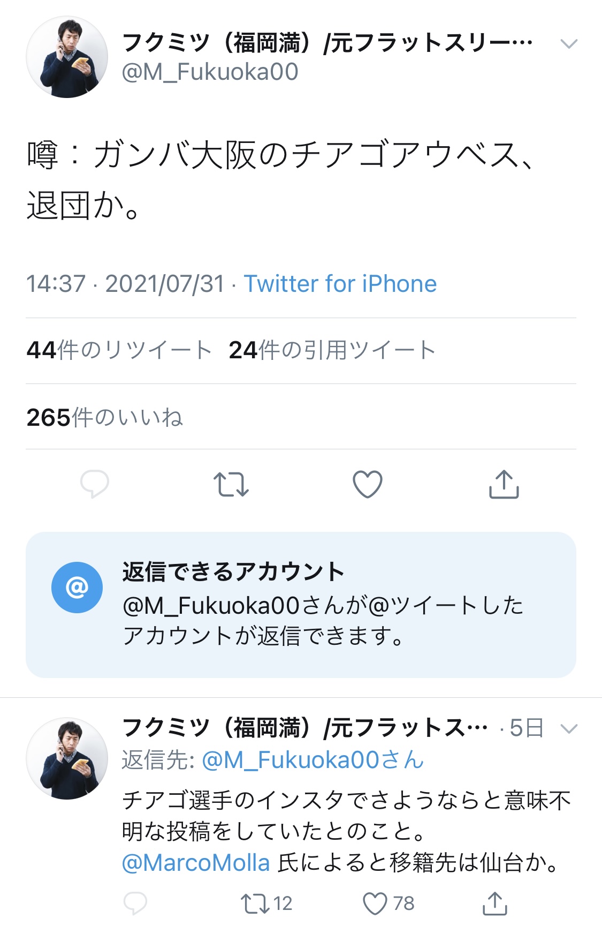Reply to the main tweet
Screen dimensions: 602x926
coord(95,484)
